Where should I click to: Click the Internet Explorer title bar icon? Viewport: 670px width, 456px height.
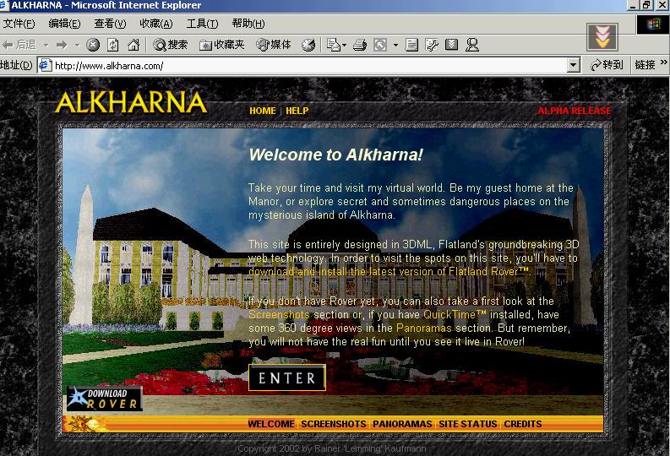click(5, 5)
